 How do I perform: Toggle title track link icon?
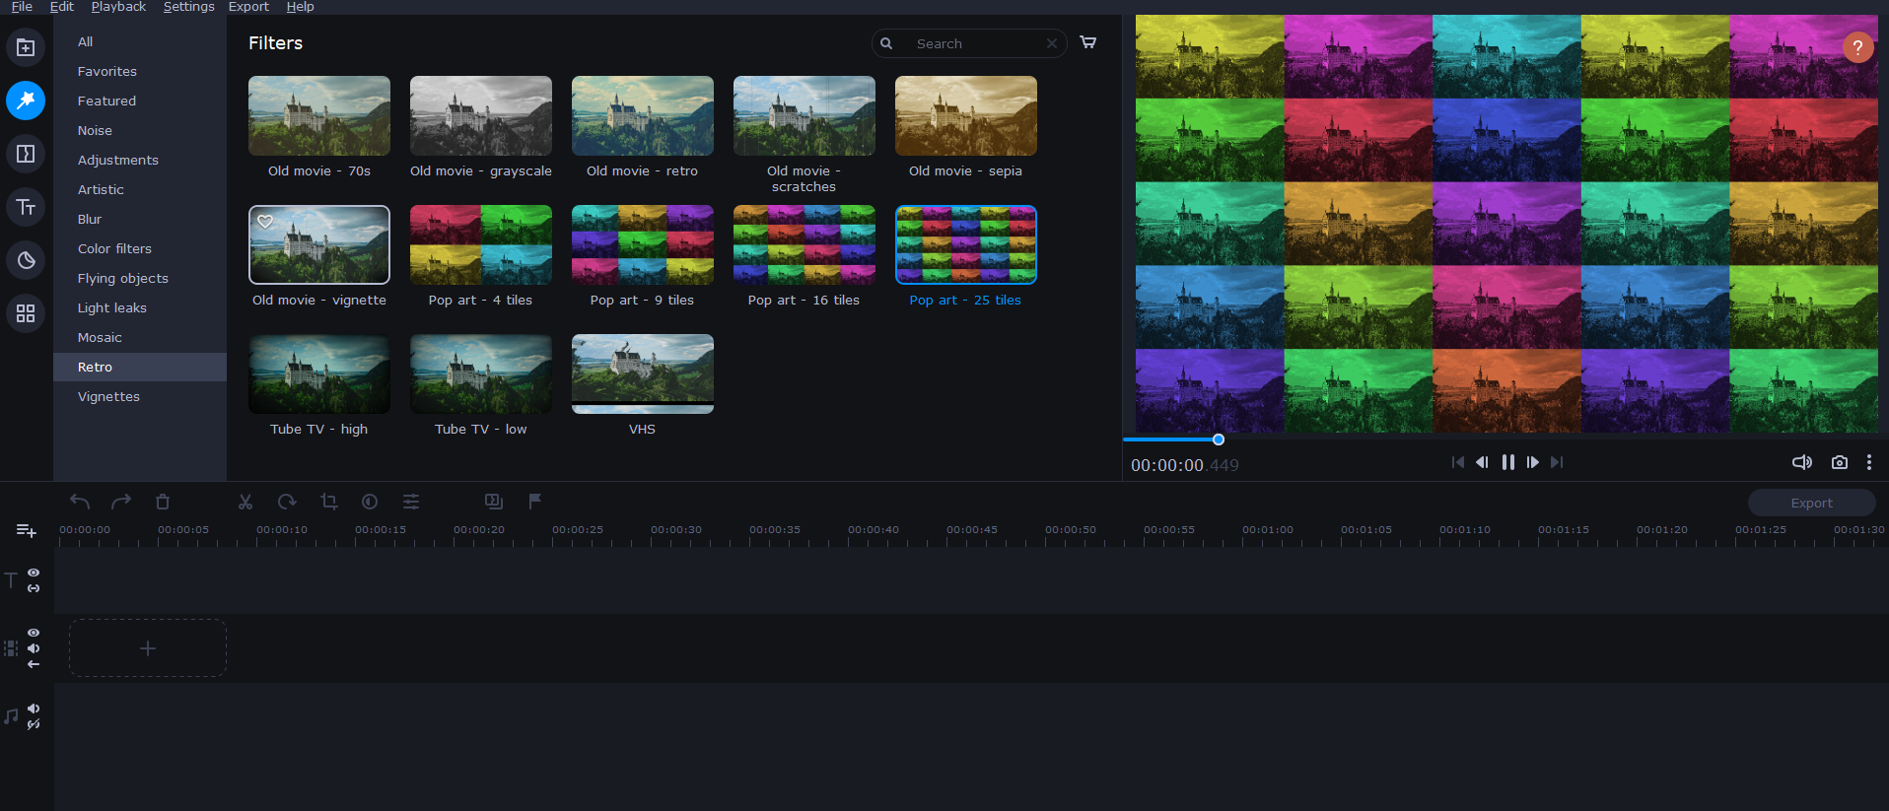(x=34, y=588)
